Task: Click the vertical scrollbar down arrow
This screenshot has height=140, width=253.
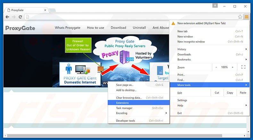Action: [x=248, y=132]
